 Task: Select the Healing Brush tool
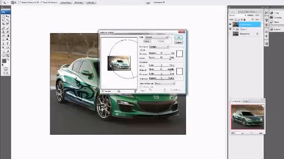point(3,28)
